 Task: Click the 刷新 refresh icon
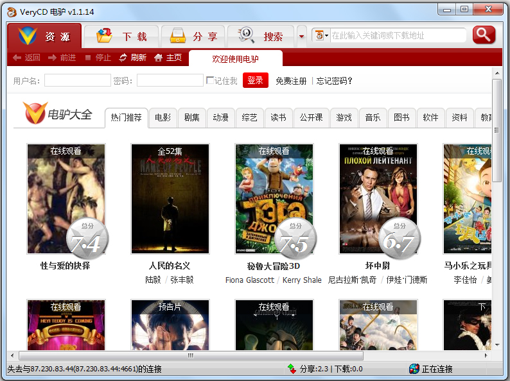123,58
